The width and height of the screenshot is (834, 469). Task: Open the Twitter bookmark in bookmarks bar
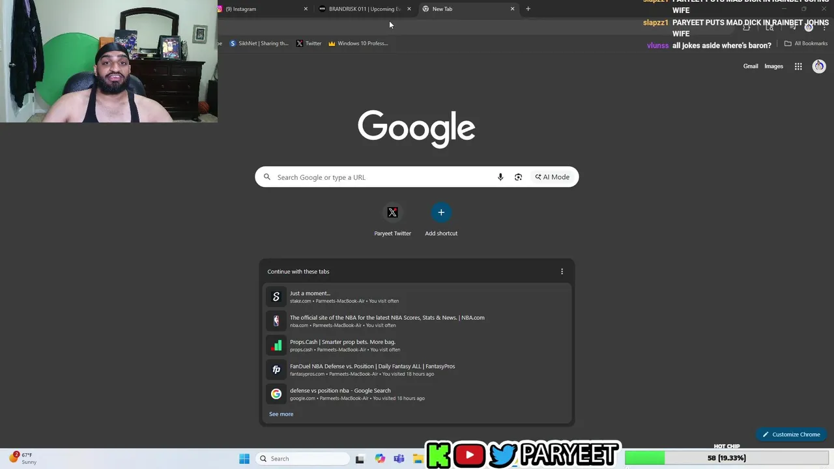point(309,44)
